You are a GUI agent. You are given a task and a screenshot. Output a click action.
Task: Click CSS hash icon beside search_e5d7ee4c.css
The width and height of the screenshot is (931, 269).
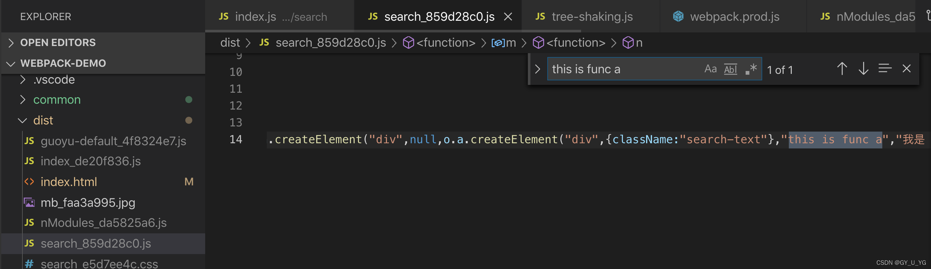pyautogui.click(x=29, y=263)
